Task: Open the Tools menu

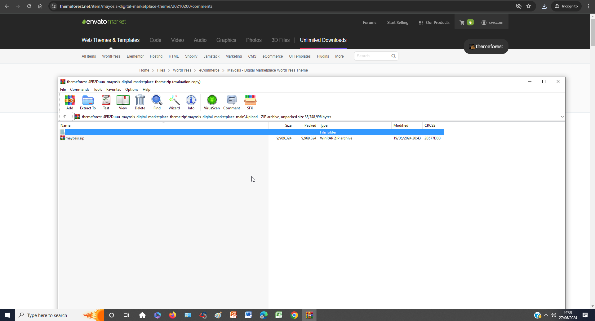Action: (x=98, y=90)
